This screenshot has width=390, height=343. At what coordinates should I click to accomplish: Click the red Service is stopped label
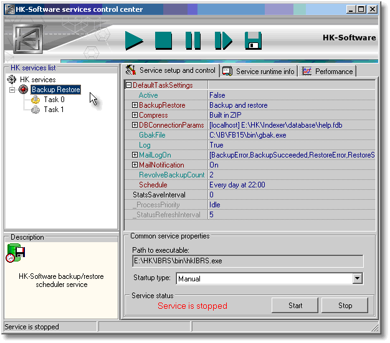pos(193,306)
